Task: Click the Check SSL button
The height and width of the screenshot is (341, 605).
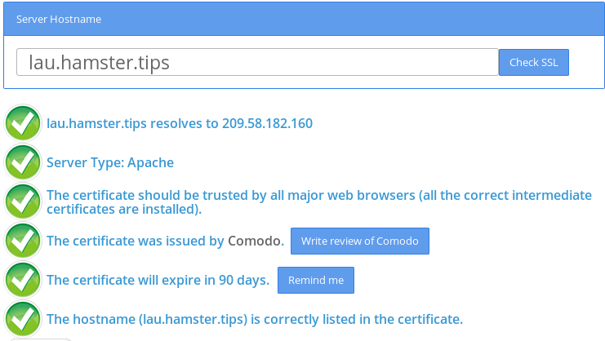Action: [534, 63]
